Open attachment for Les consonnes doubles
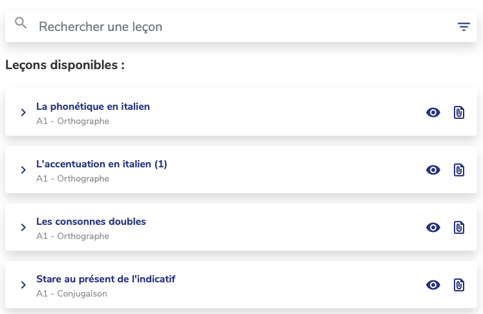This screenshot has height=314, width=483. coord(459,227)
